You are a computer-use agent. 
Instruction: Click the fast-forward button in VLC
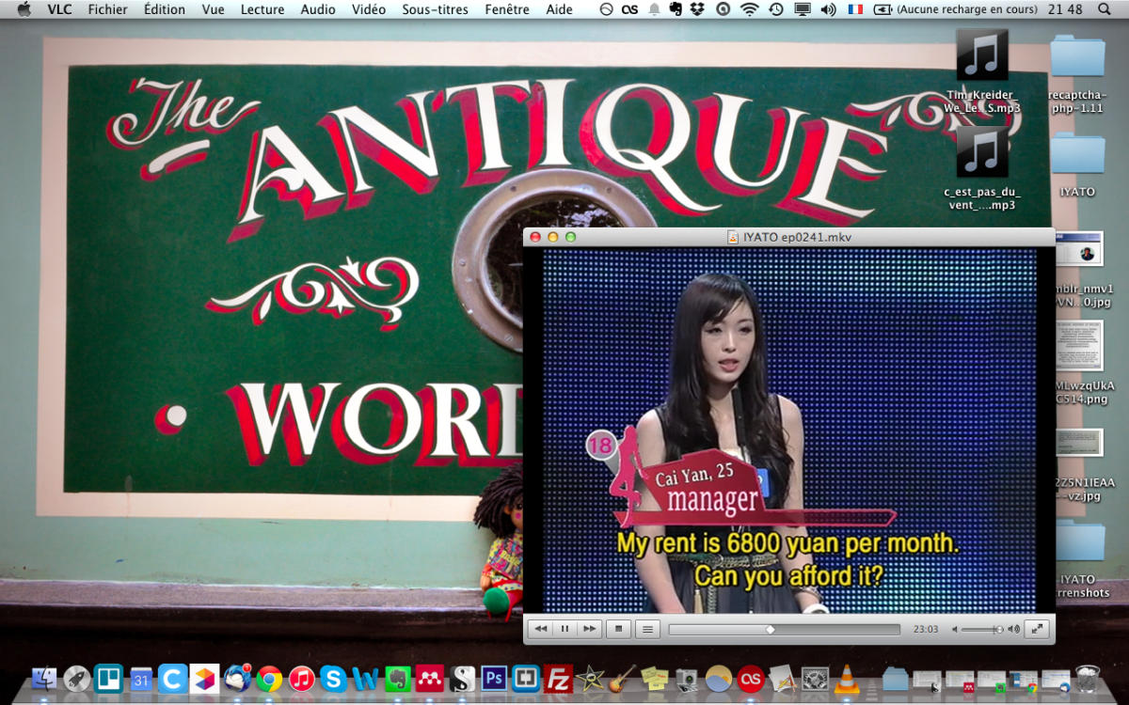coord(589,629)
